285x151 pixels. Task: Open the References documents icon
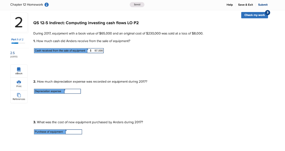click(19, 95)
